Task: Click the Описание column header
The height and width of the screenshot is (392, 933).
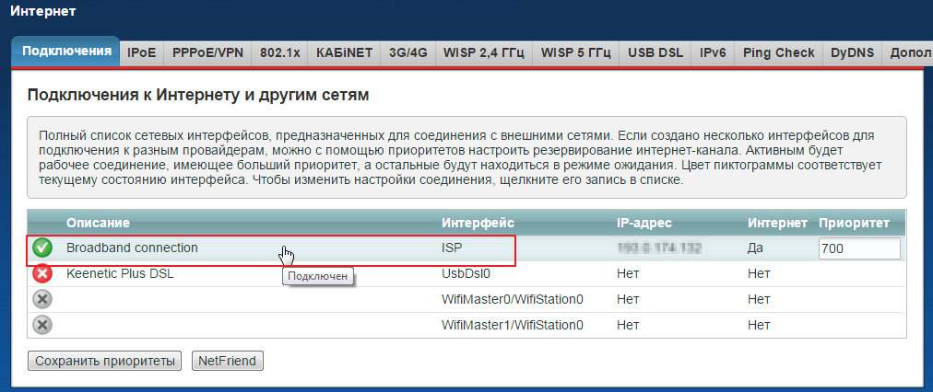Action: coord(98,223)
